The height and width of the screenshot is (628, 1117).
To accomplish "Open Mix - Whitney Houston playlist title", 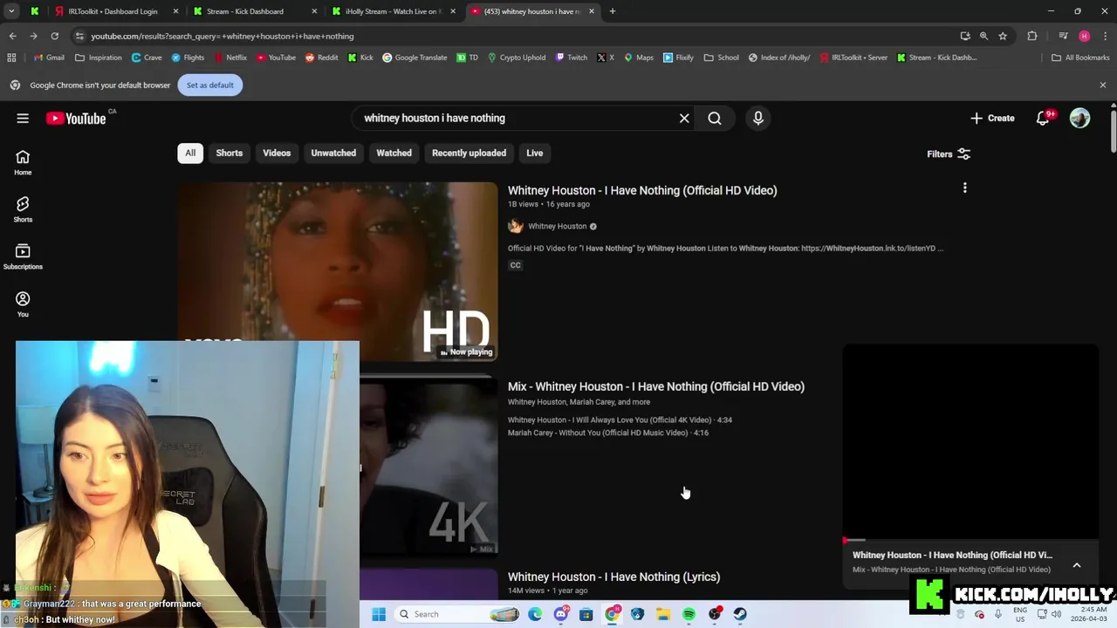I will coord(656,386).
